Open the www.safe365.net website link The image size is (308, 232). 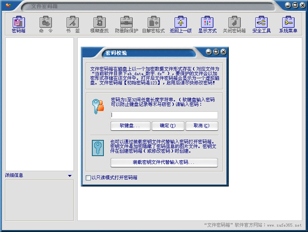tap(284, 225)
